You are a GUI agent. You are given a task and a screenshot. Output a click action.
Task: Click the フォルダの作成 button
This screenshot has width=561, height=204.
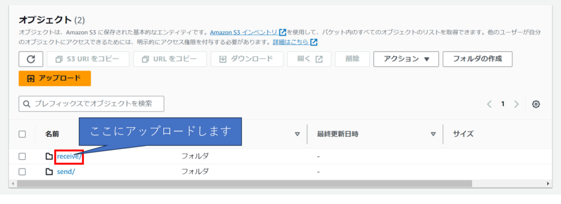[477, 59]
